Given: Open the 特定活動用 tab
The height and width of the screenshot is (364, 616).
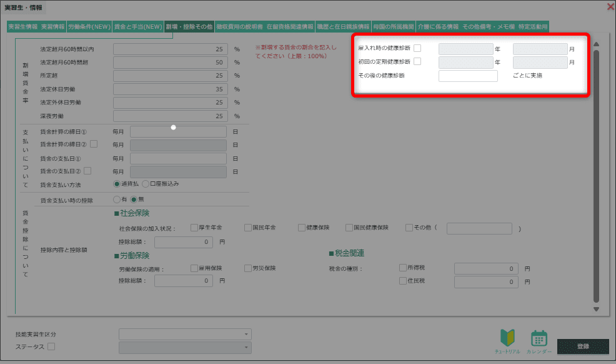Looking at the screenshot, I should click(x=533, y=27).
